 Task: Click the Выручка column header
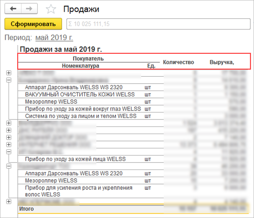pos(222,62)
